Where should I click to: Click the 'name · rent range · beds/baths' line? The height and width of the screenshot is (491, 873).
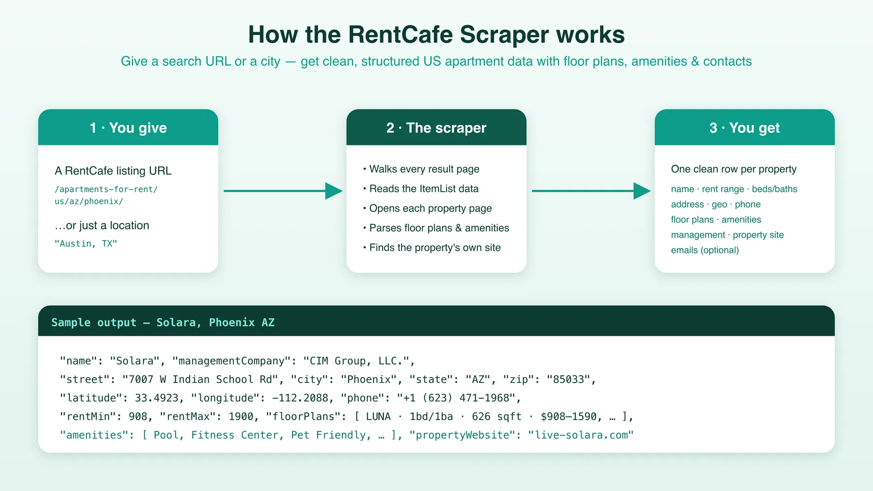[x=734, y=189]
